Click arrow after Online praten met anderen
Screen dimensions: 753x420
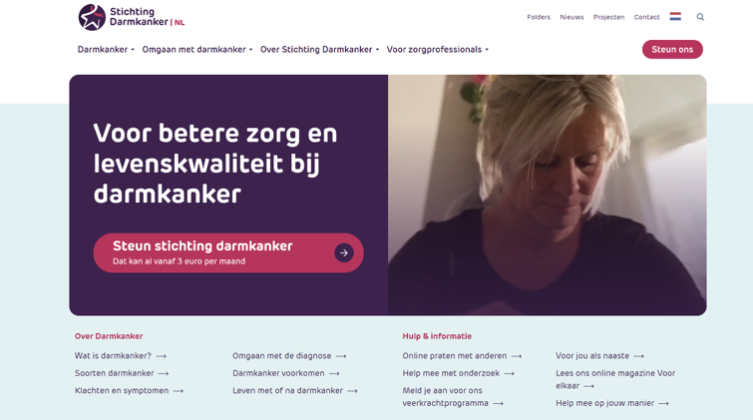[517, 356]
